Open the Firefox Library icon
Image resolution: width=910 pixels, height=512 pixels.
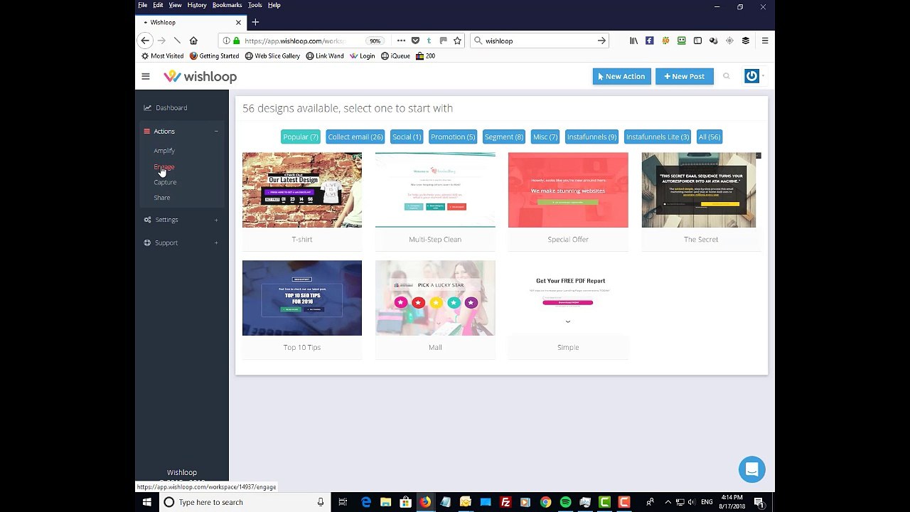[x=633, y=41]
